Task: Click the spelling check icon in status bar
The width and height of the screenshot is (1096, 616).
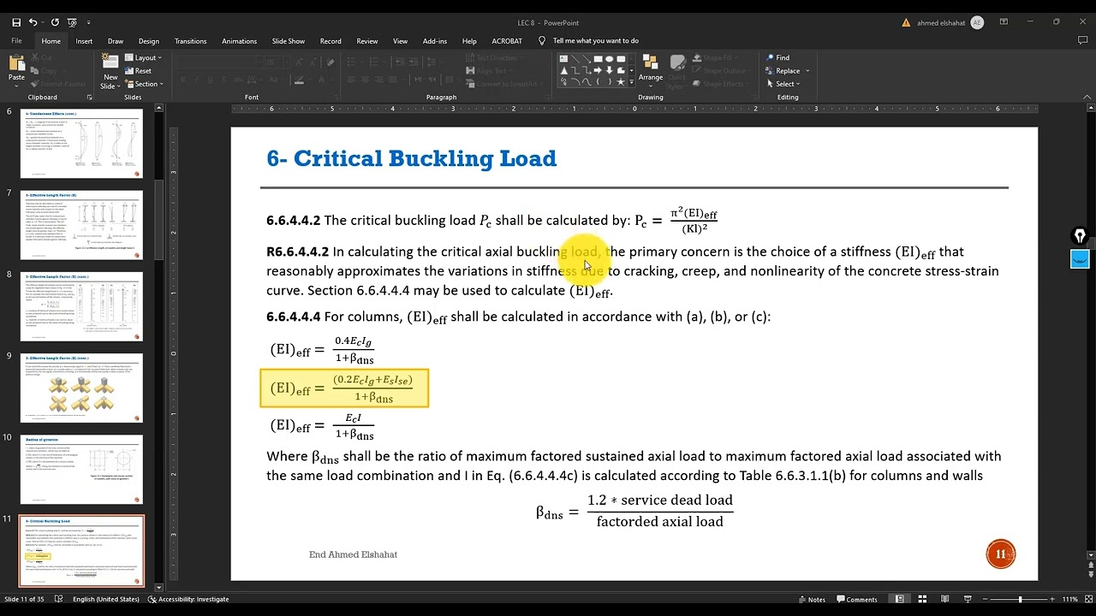Action: coord(57,599)
